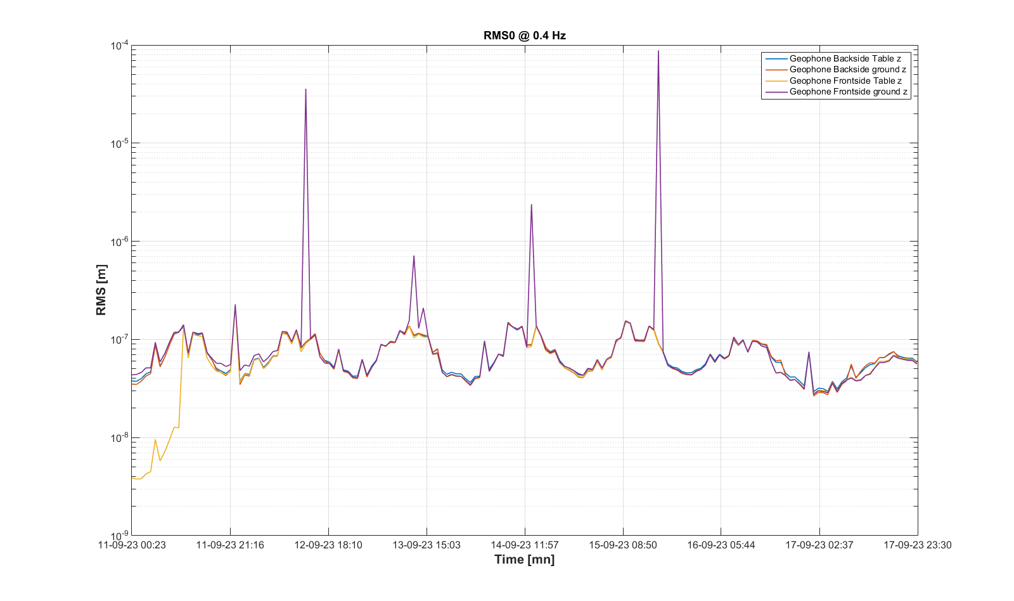Click y tick label 10^-8
1014x601 pixels.
(x=119, y=437)
